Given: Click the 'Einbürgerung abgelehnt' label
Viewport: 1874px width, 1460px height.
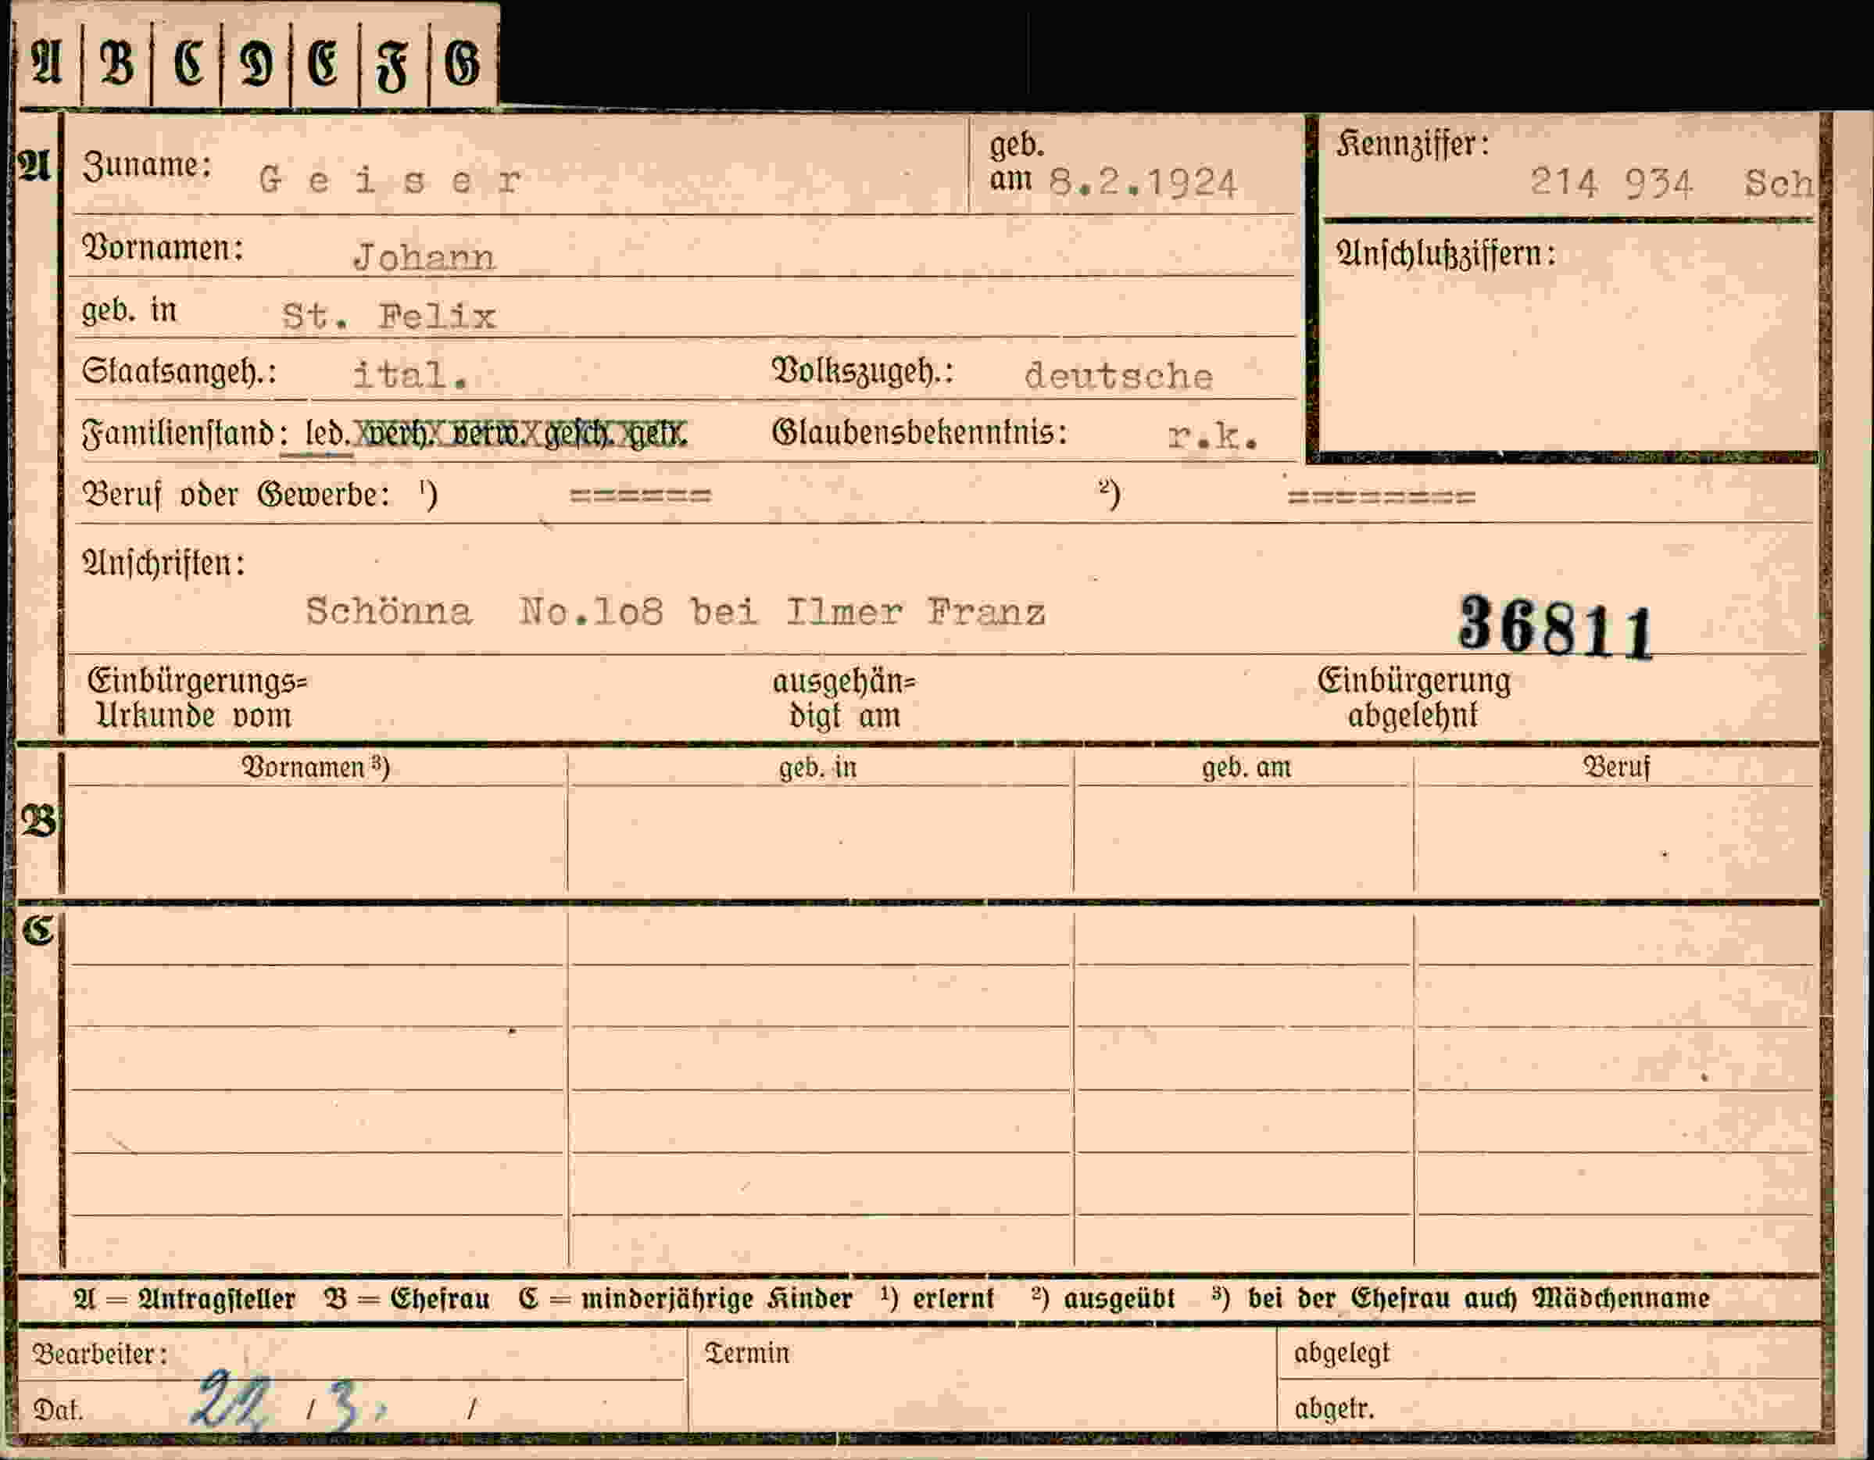Looking at the screenshot, I should click(1414, 699).
